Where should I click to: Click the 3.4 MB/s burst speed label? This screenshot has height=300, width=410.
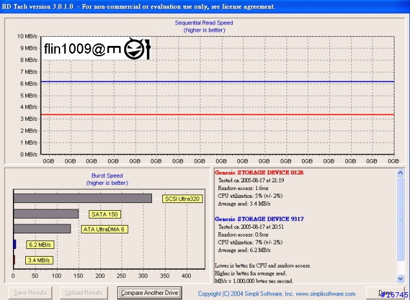pyautogui.click(x=39, y=261)
